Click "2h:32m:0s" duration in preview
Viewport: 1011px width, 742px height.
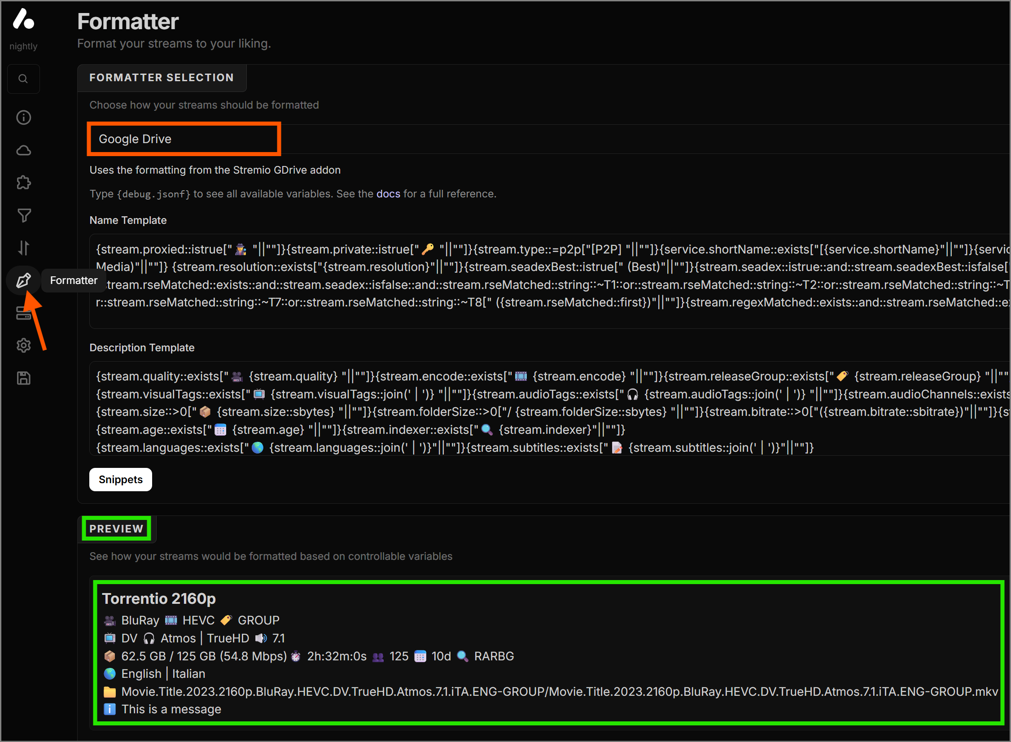337,656
